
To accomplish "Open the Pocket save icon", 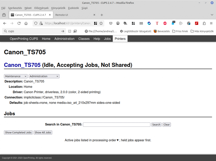I will [111, 23].
